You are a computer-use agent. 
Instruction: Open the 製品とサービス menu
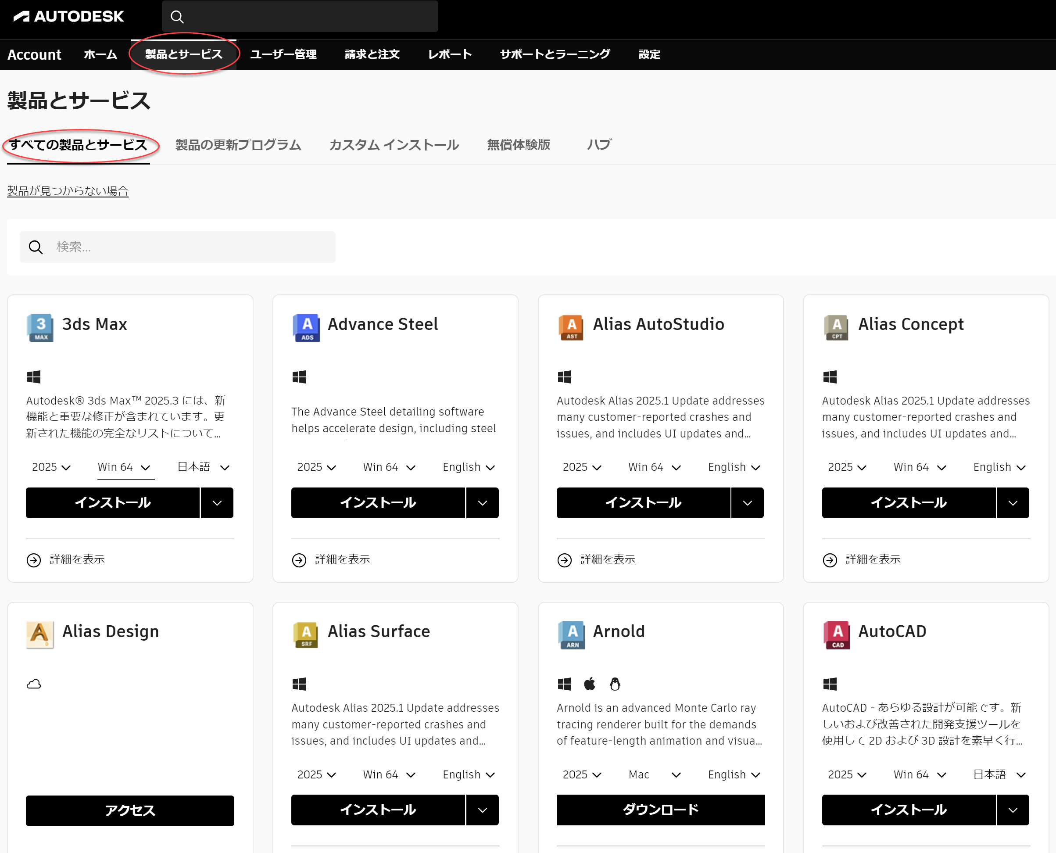pyautogui.click(x=182, y=54)
